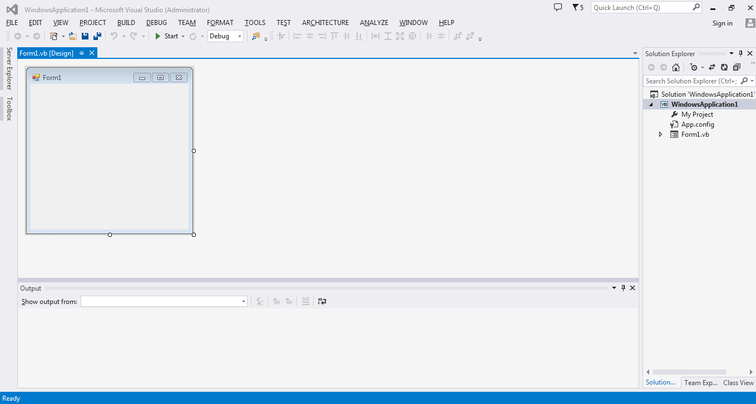Open the Pending Changes Filter dropdown arrow
This screenshot has height=404, width=756.
tap(703, 67)
